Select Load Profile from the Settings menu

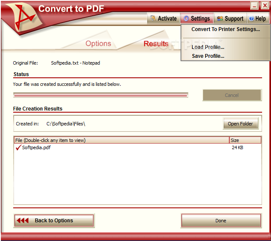[226, 47]
